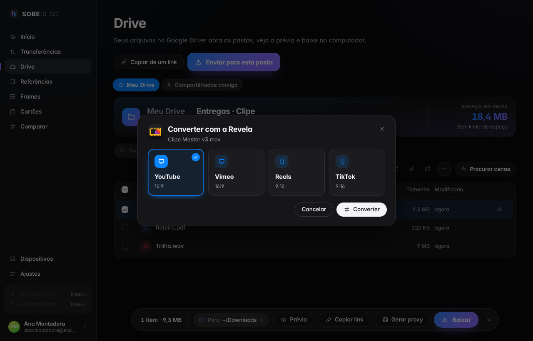The image size is (533, 341).
Task: Choose the Vimeo 16:9 preset
Action: tap(236, 172)
